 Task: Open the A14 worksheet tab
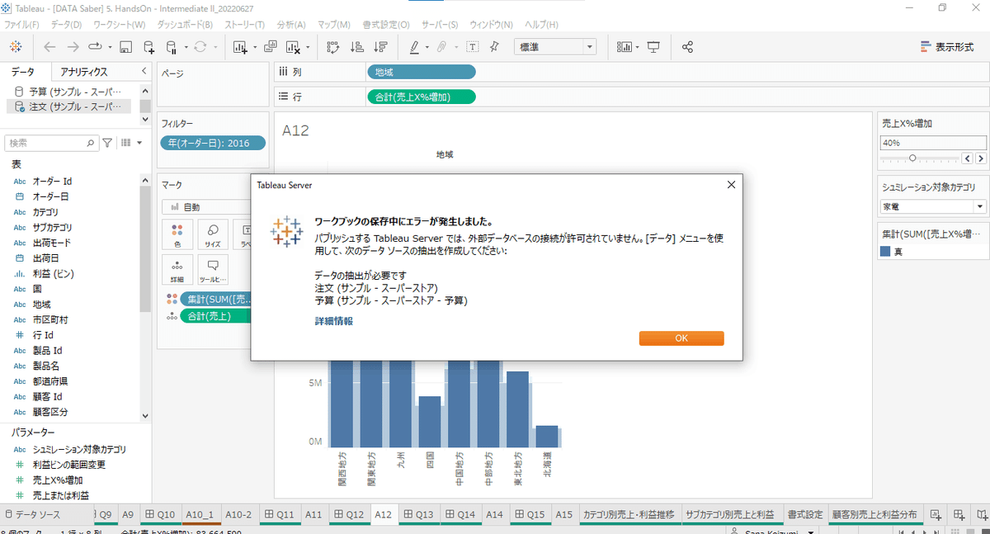(x=494, y=513)
